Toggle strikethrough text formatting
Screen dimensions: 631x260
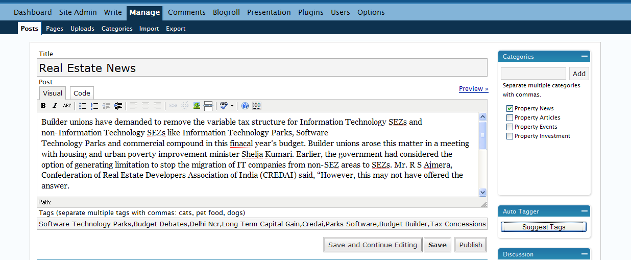pos(67,106)
